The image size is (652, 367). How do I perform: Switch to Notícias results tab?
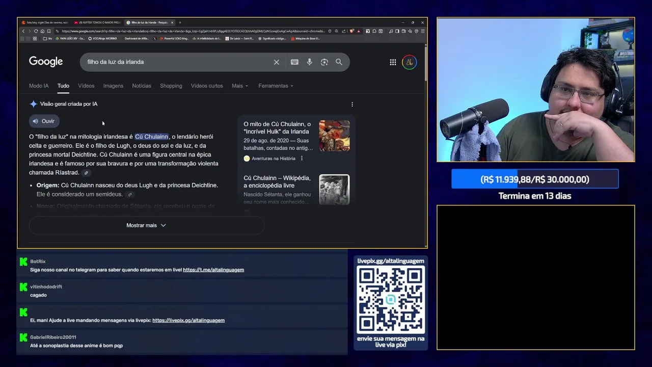(x=142, y=86)
